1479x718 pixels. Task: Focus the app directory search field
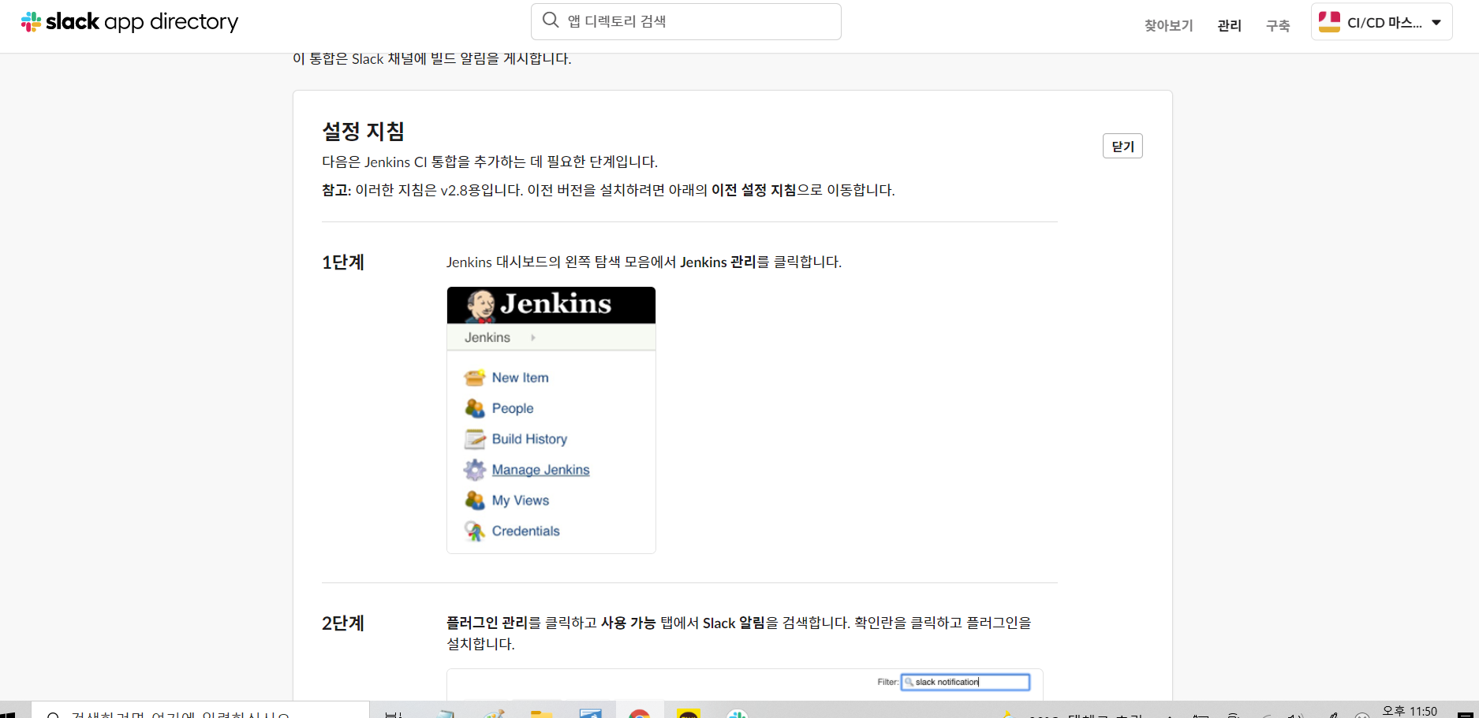[686, 21]
